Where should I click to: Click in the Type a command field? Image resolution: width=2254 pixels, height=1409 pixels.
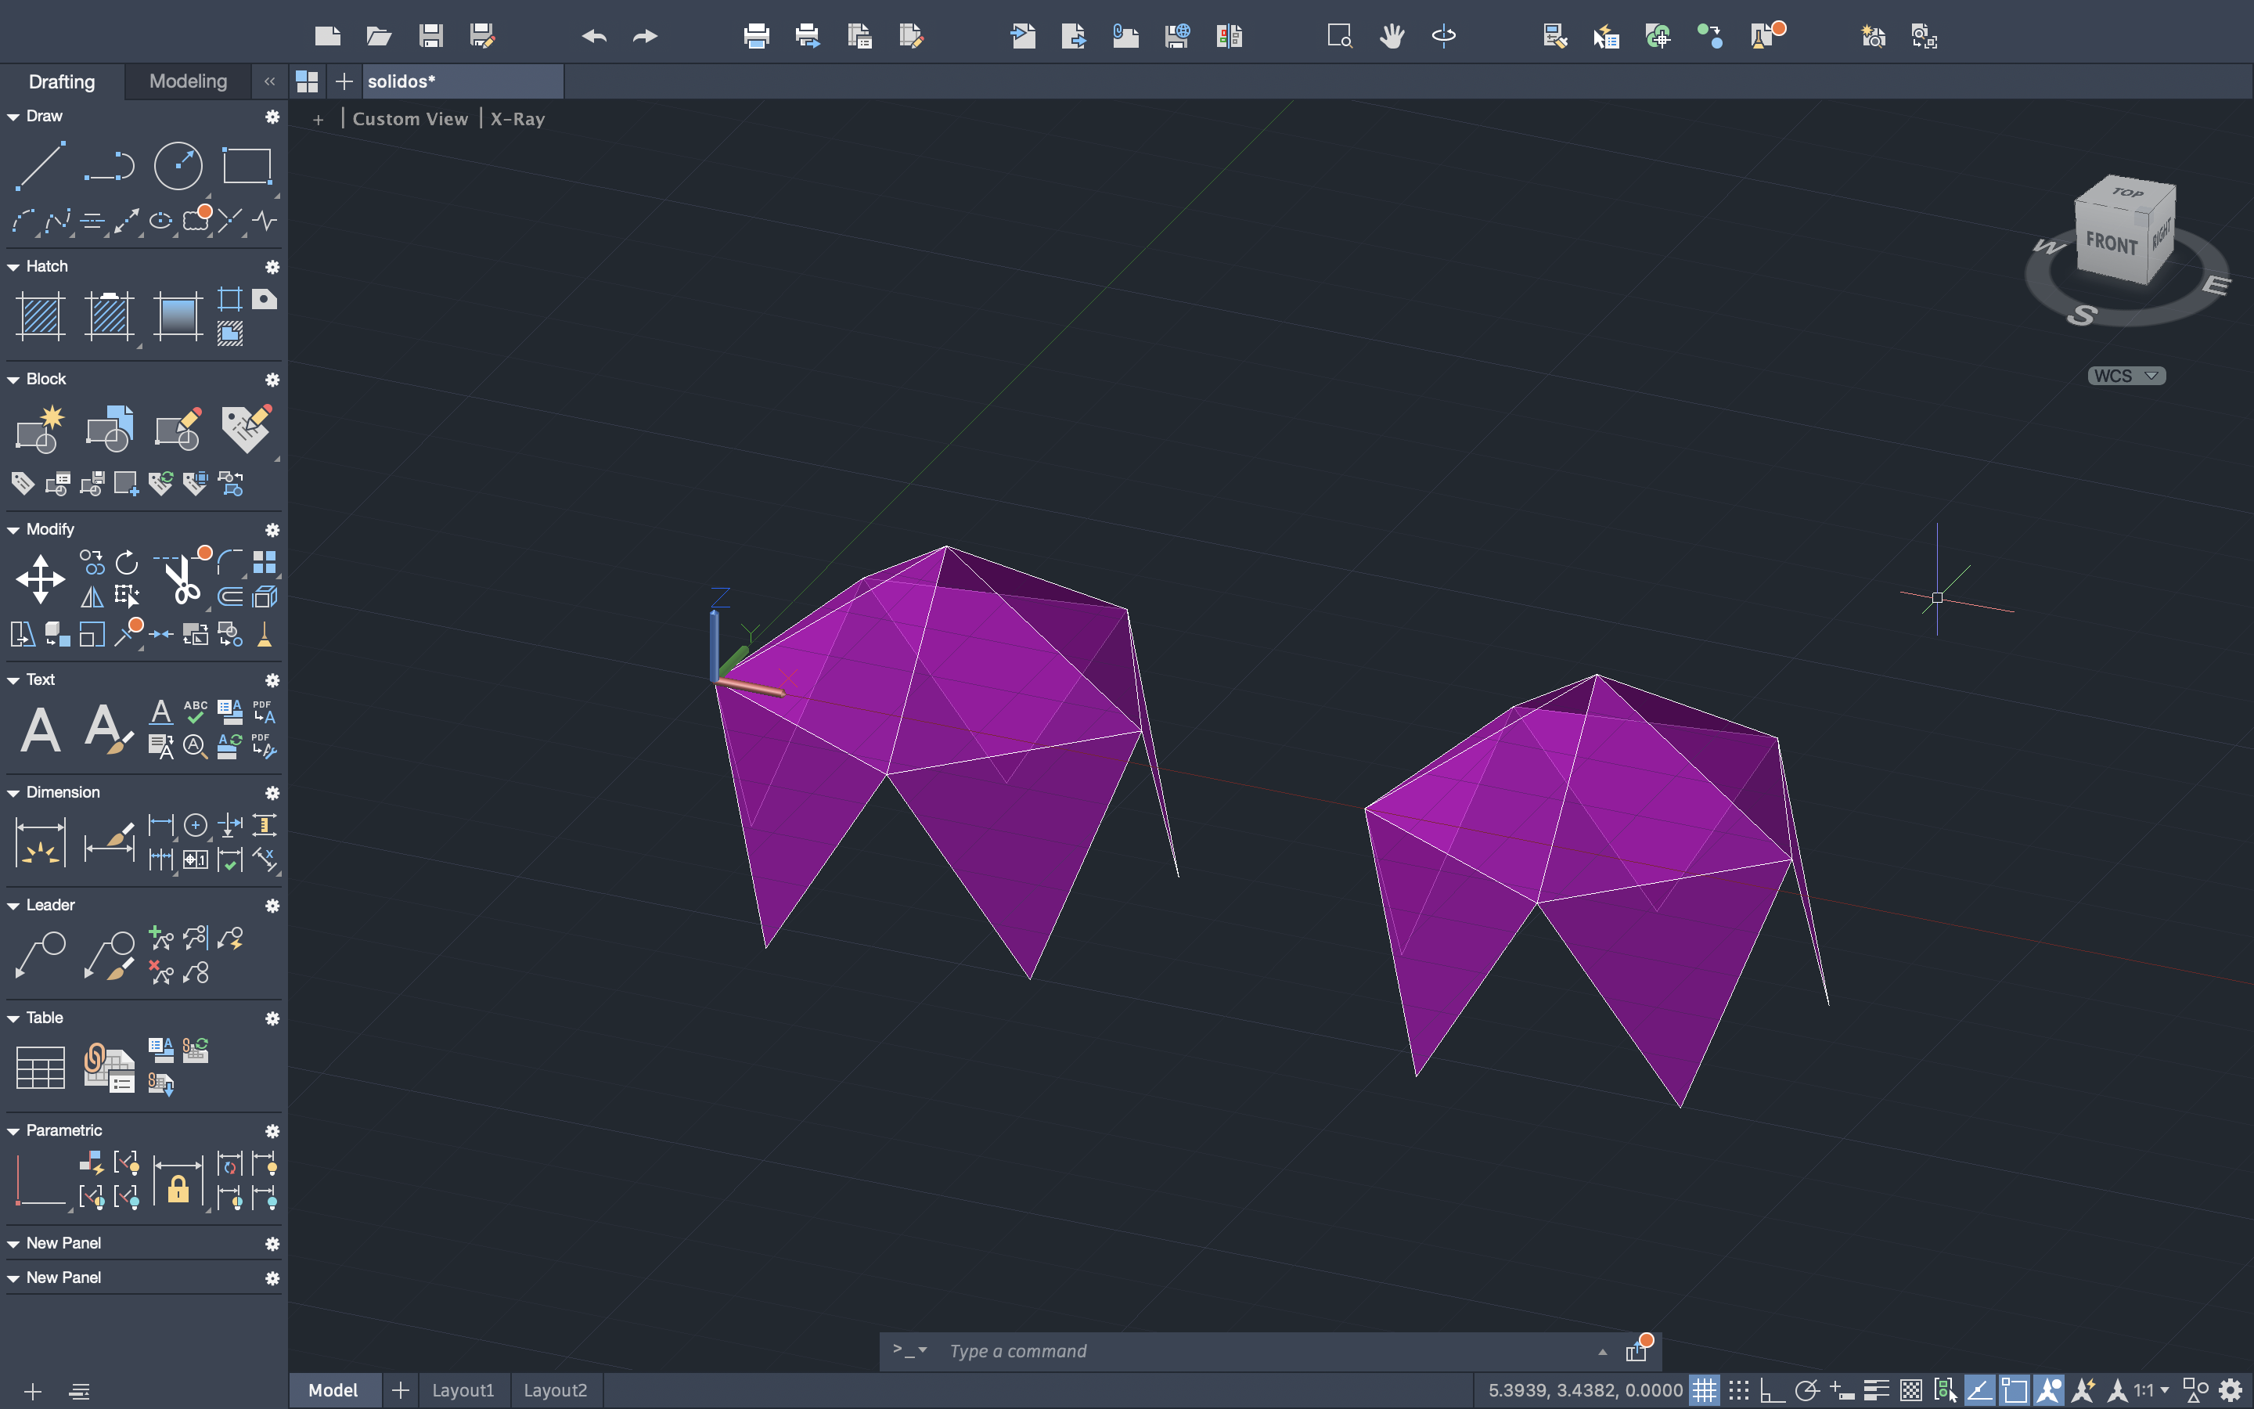[1267, 1350]
